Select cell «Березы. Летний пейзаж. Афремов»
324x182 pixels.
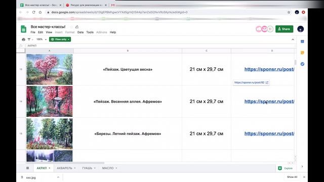[128, 133]
